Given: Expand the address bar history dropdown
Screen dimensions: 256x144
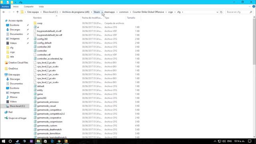Looking at the screenshot, I should tap(217, 12).
